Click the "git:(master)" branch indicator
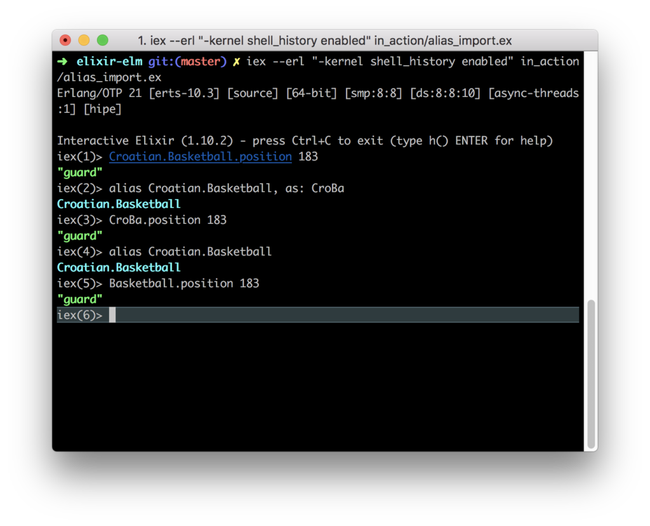The height and width of the screenshot is (526, 650). (187, 62)
